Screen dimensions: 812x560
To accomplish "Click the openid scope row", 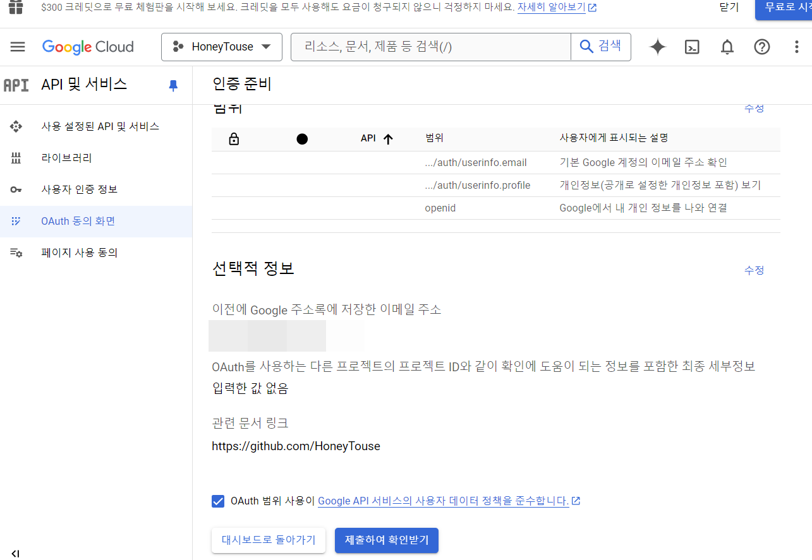I will (496, 208).
